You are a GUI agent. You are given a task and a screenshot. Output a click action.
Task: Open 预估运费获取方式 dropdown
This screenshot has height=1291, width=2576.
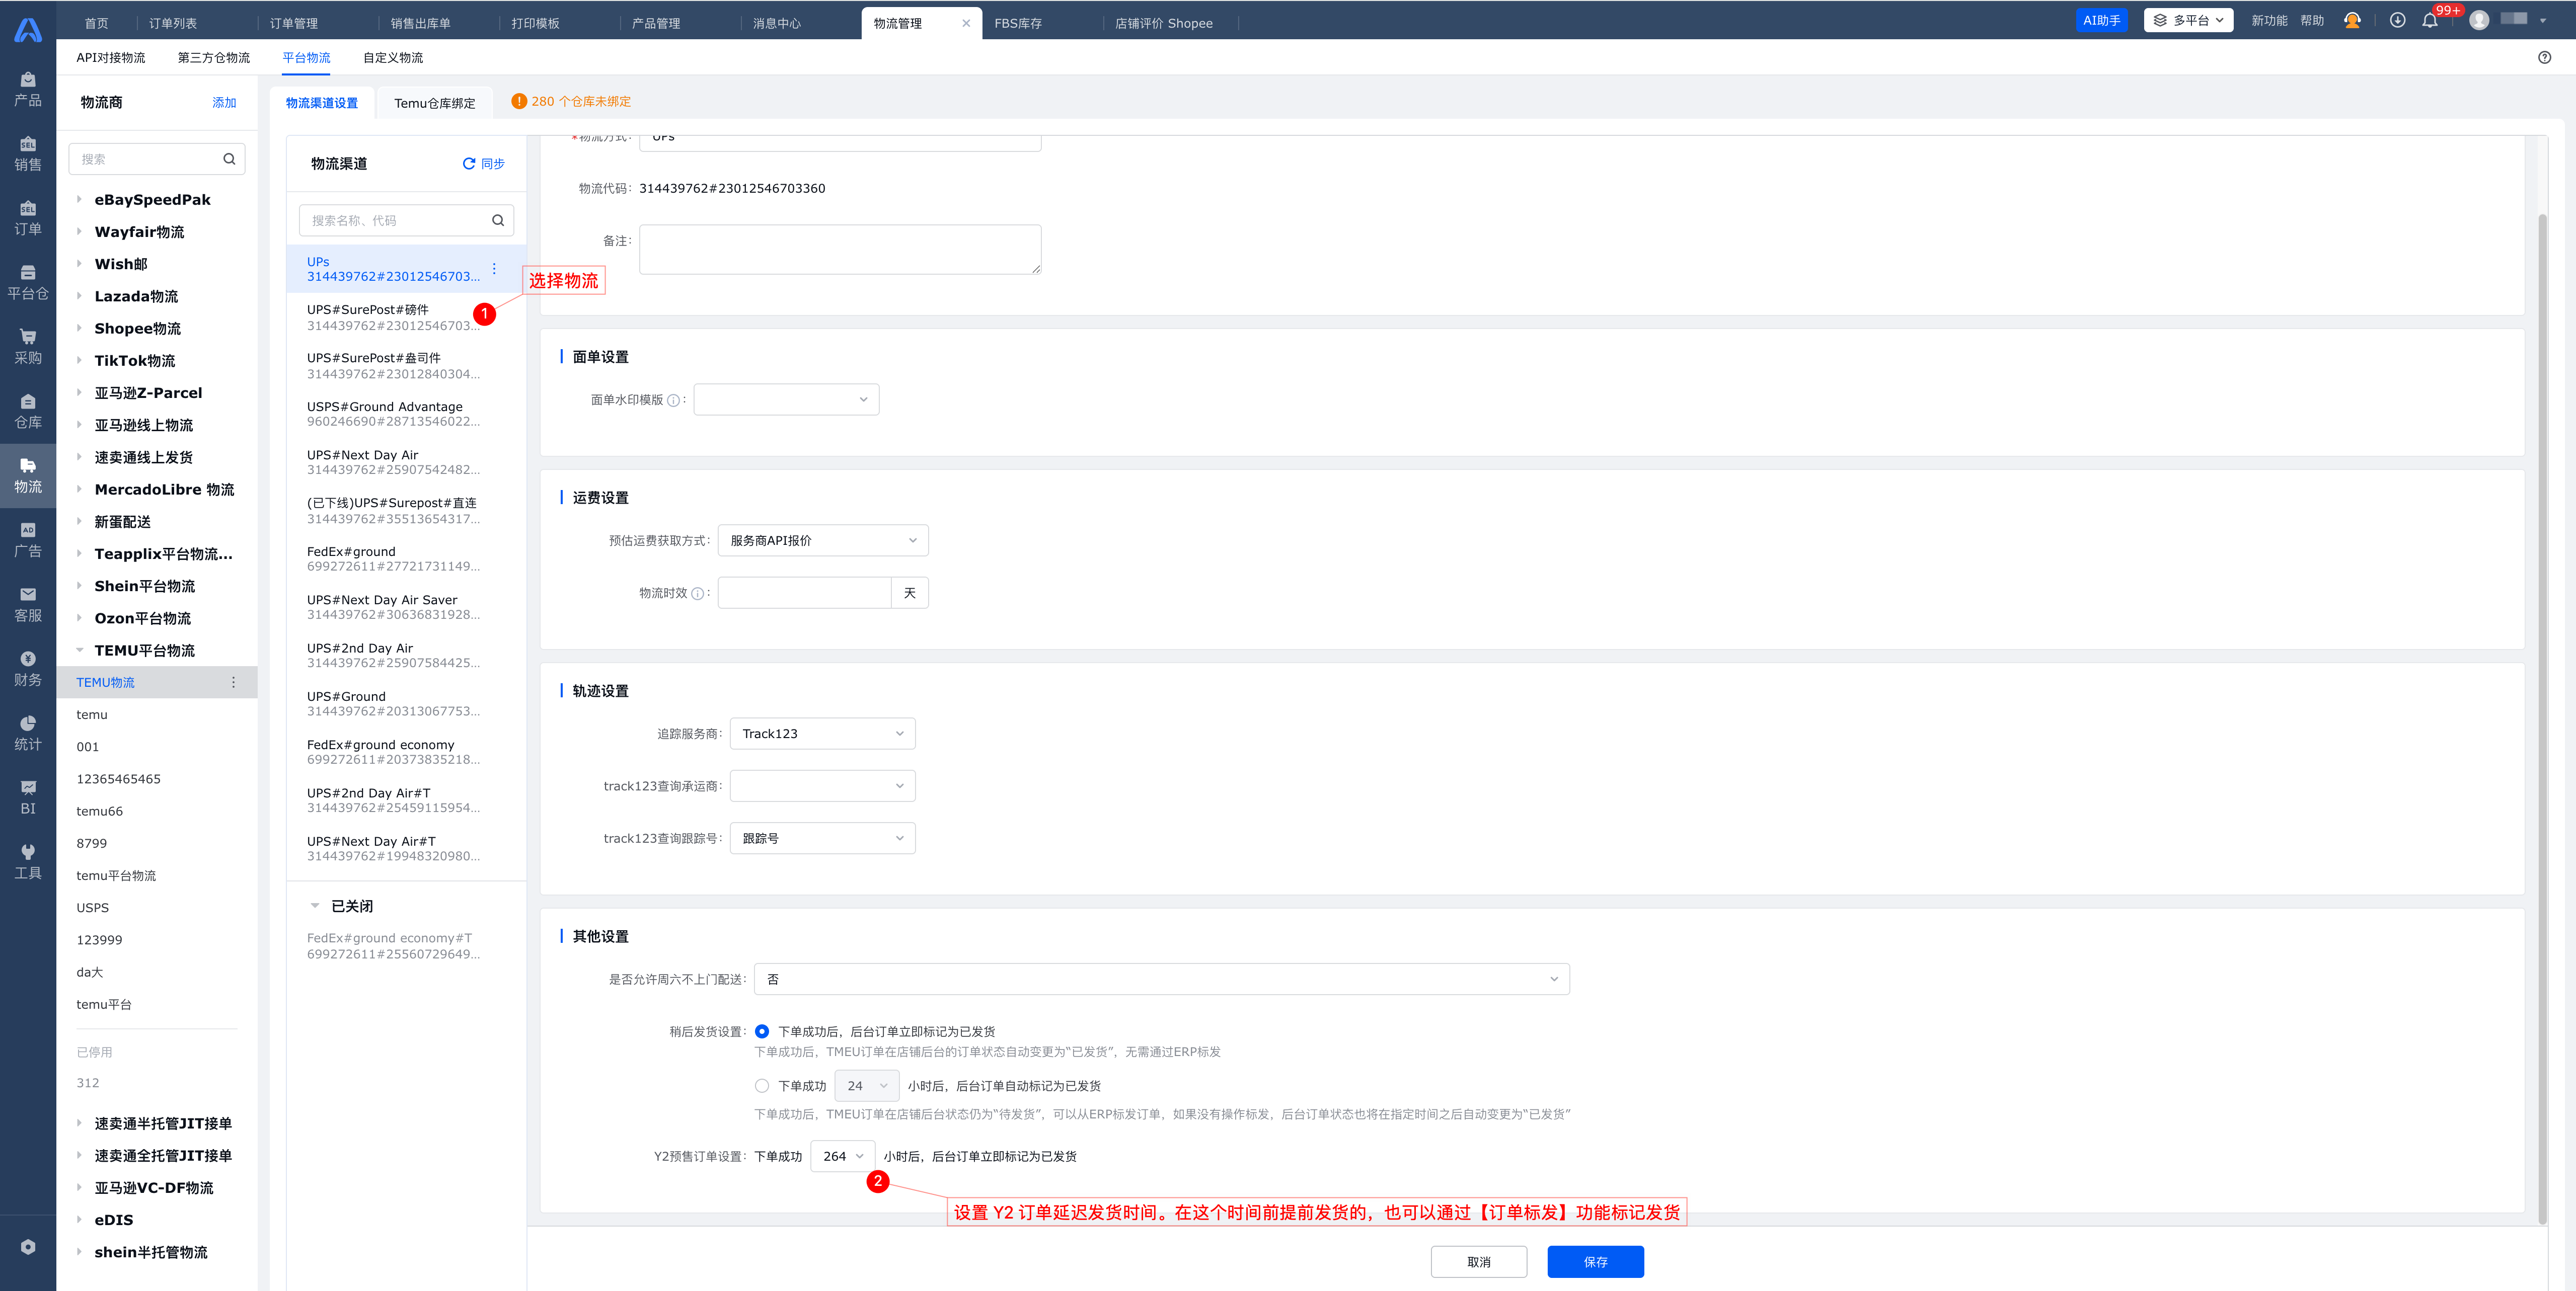(823, 540)
